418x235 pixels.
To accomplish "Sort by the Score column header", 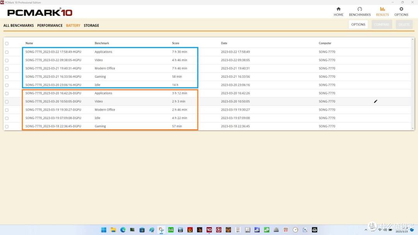I will [x=176, y=43].
